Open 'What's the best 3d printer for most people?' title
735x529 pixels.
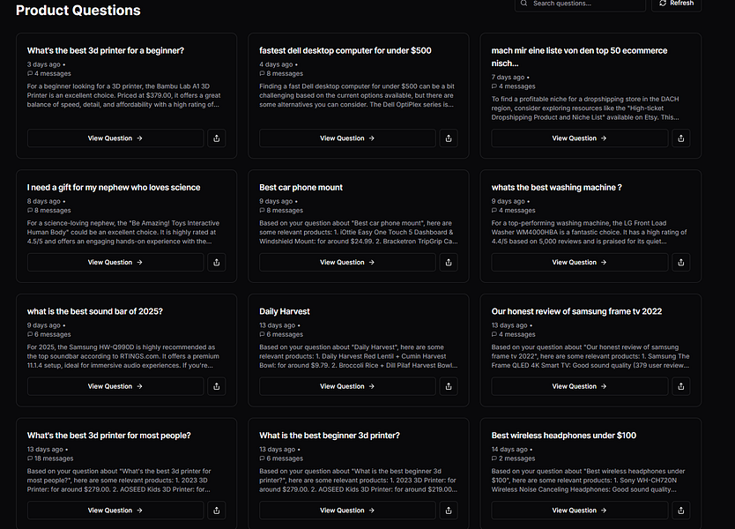(x=108, y=436)
